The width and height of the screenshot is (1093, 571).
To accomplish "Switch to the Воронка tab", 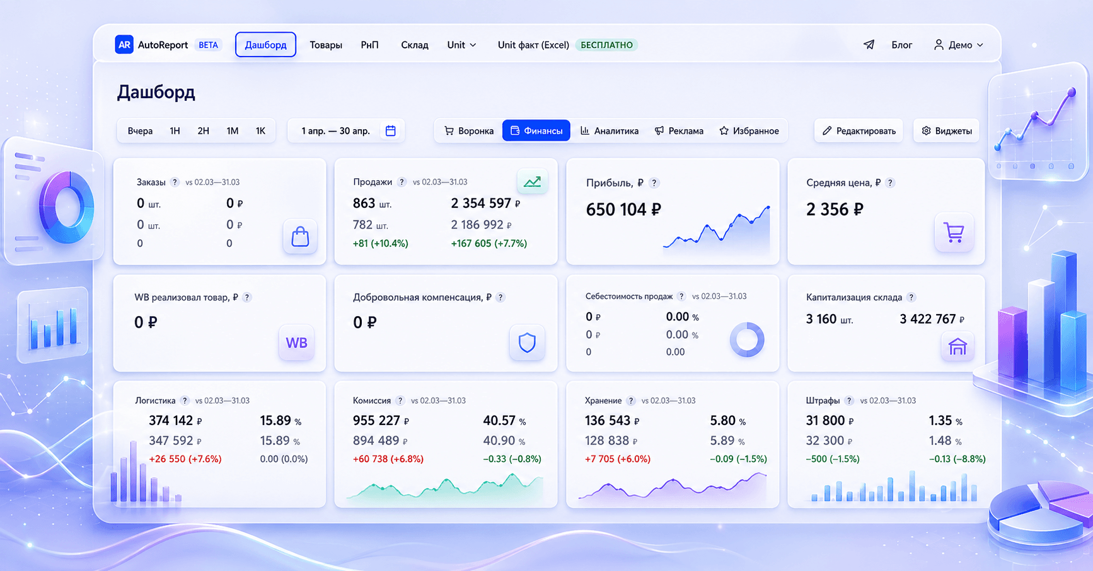I will 469,131.
